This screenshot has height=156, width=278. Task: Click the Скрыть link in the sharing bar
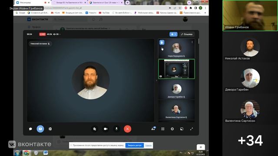[149, 146]
